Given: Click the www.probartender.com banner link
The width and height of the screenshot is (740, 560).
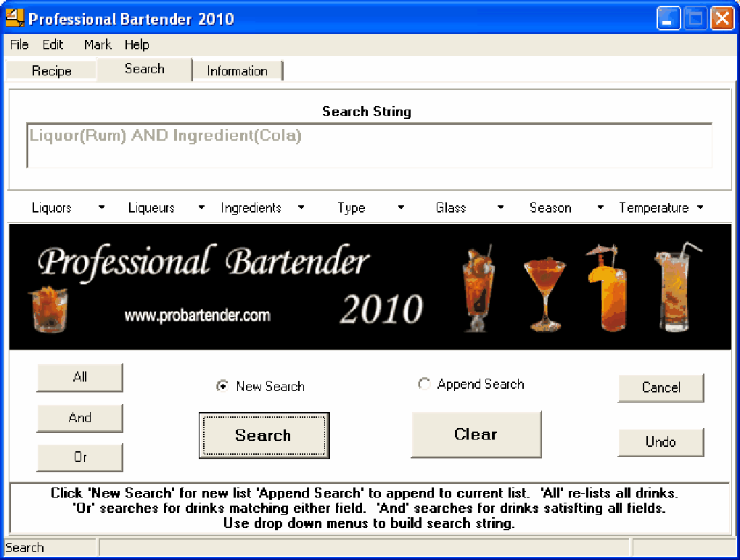Looking at the screenshot, I should click(197, 316).
